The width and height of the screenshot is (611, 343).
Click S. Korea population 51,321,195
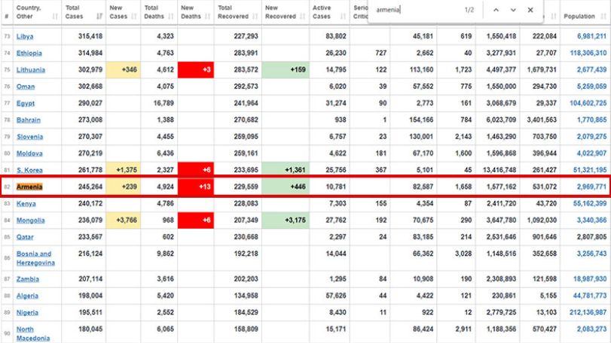click(590, 170)
